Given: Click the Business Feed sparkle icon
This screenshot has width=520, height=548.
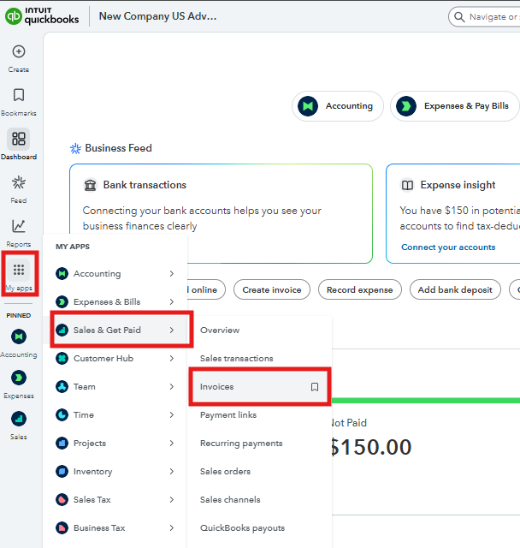Looking at the screenshot, I should click(75, 148).
